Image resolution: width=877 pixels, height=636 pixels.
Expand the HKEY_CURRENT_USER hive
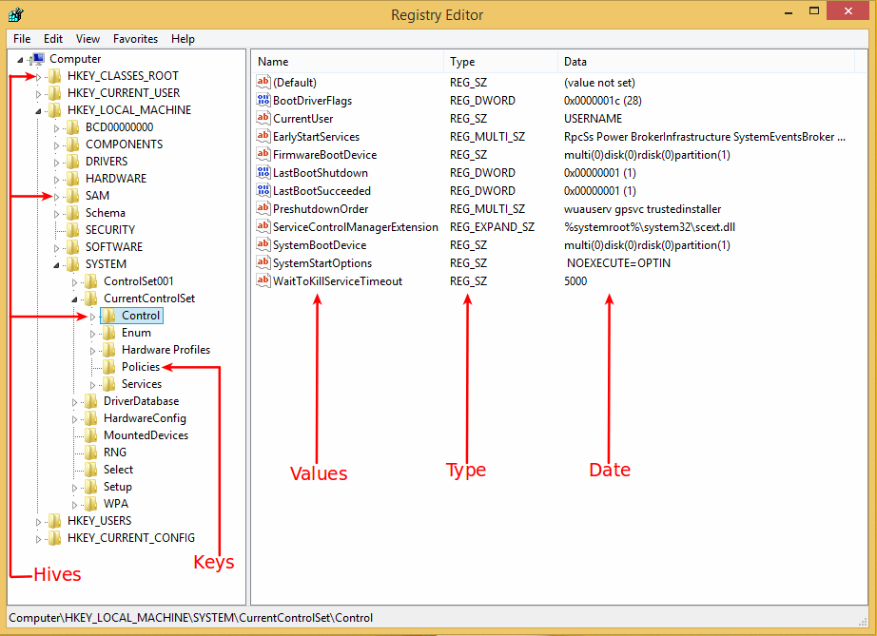click(39, 93)
